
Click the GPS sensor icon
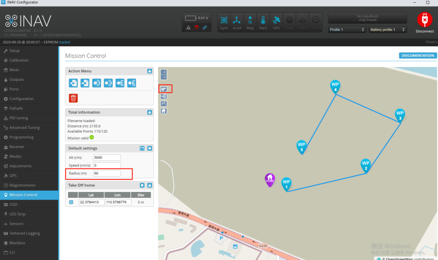276,23
